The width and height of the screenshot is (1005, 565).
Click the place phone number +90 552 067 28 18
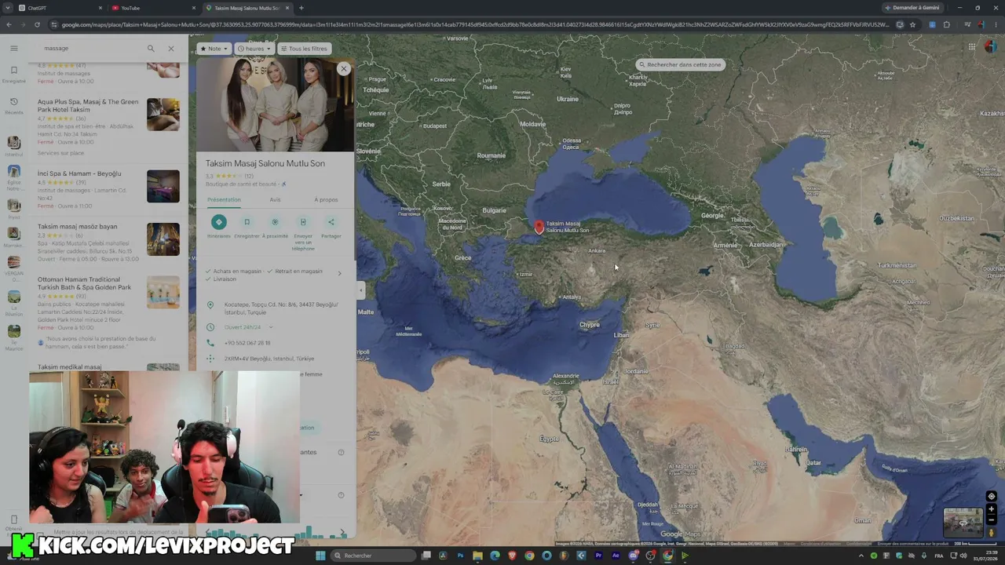click(247, 343)
